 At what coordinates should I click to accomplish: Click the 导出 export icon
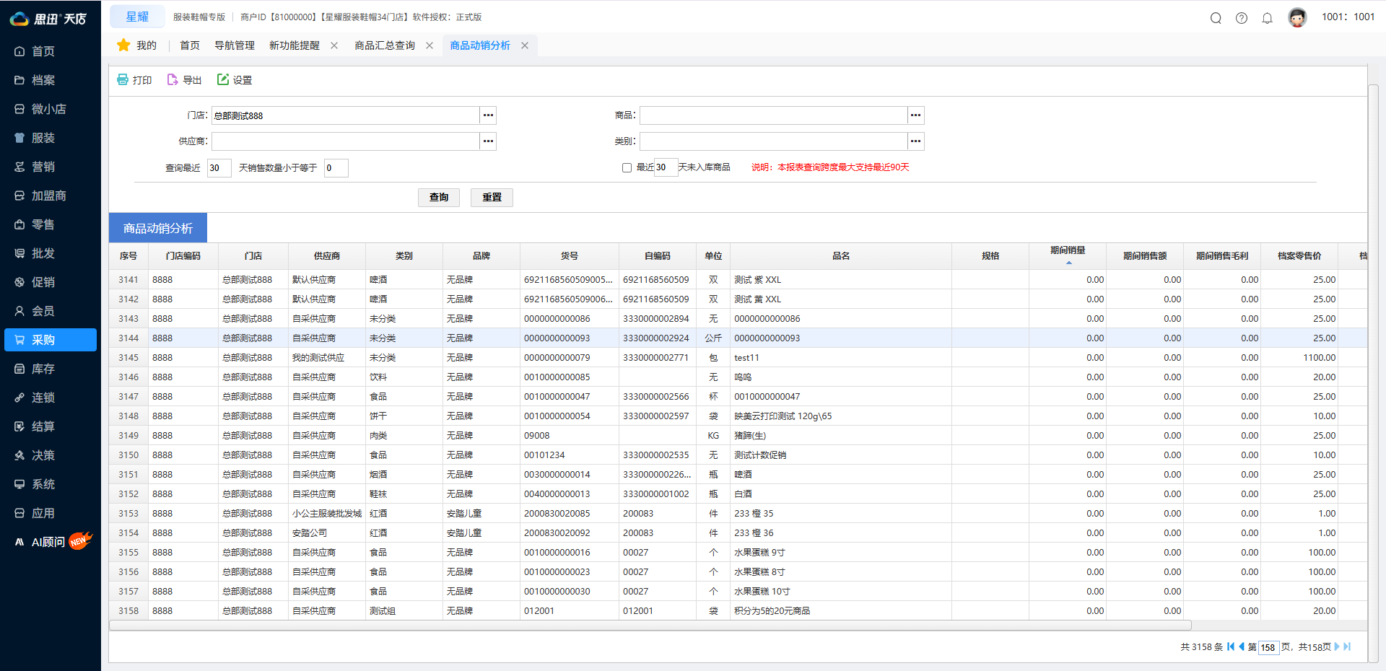(x=172, y=79)
